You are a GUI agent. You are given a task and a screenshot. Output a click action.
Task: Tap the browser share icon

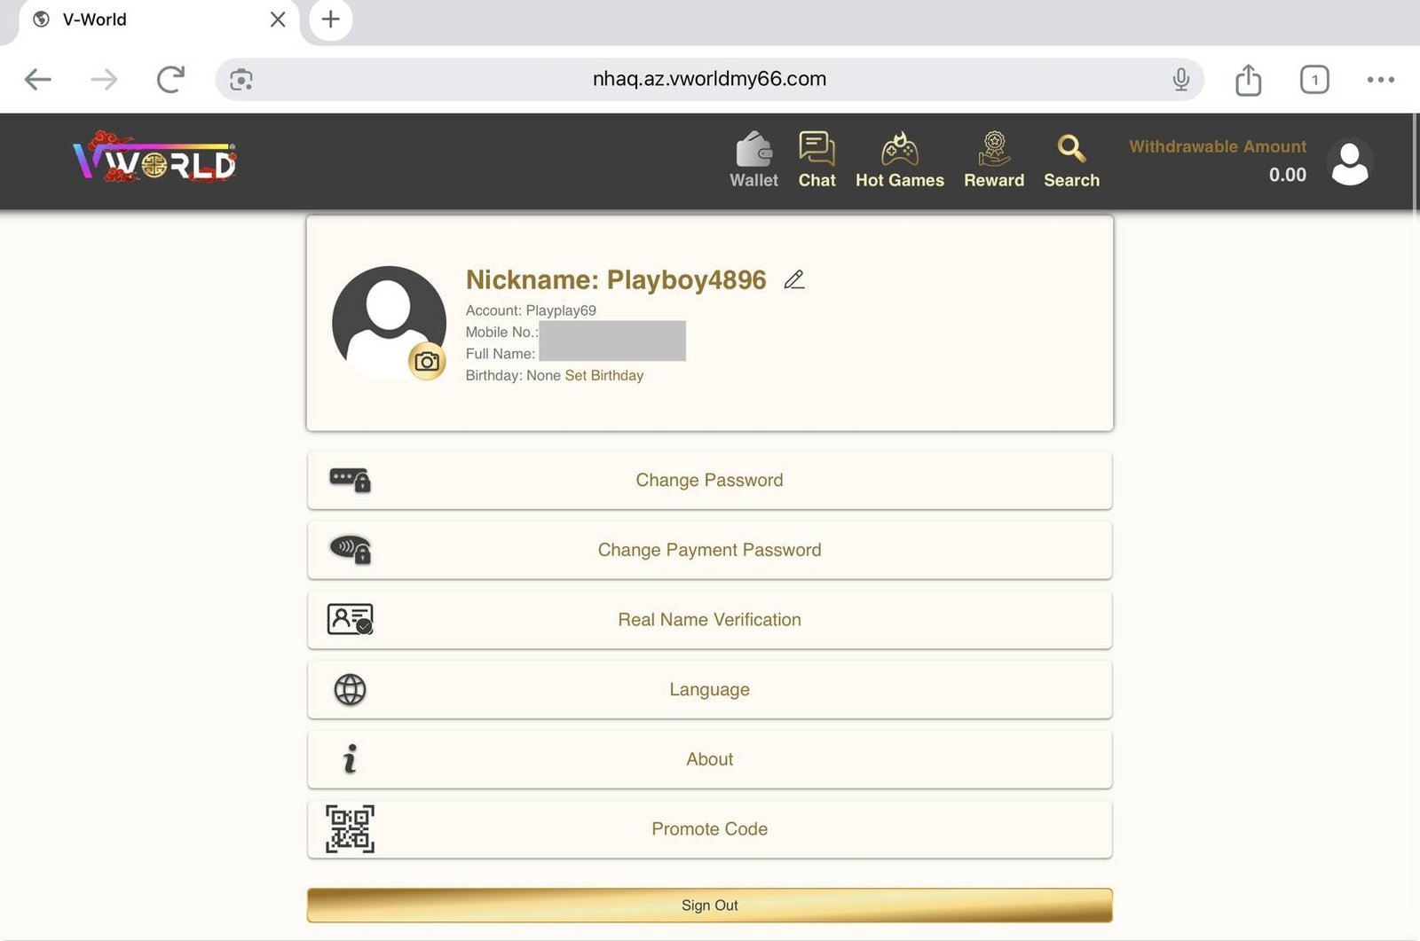click(1248, 80)
